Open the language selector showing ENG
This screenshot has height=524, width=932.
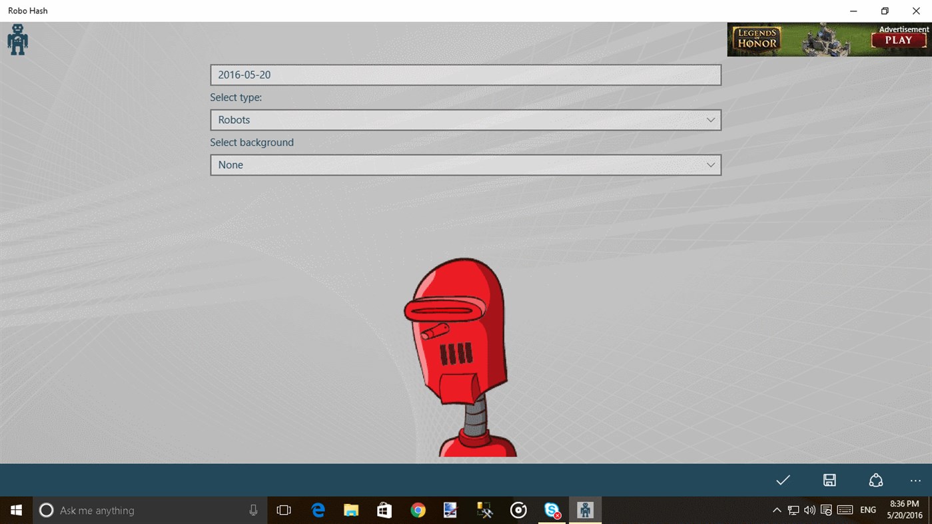867,510
